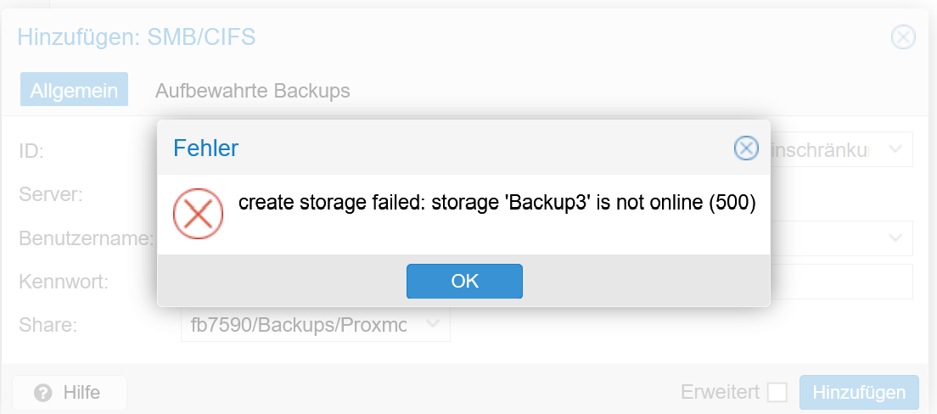Select the 'create storage failed' message text
The image size is (937, 414).
pos(497,204)
